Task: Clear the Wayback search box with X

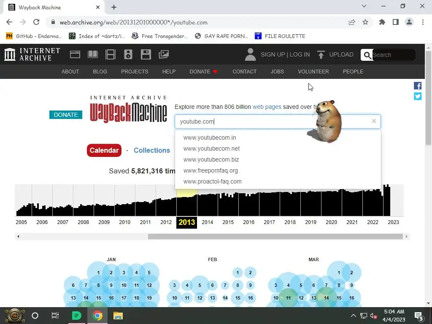Action: [x=374, y=121]
